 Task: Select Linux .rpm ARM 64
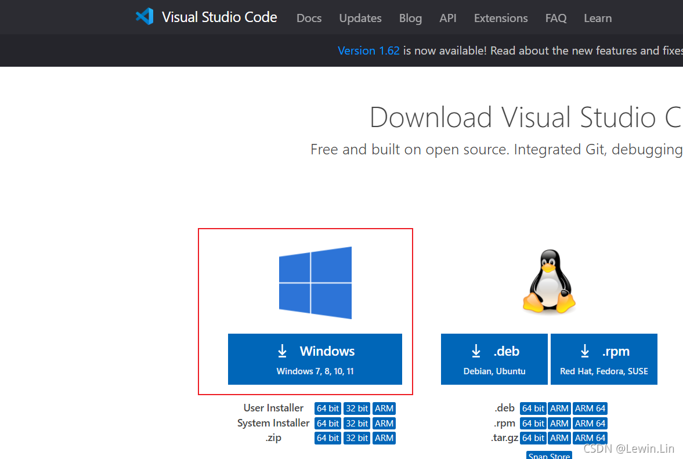tap(590, 423)
